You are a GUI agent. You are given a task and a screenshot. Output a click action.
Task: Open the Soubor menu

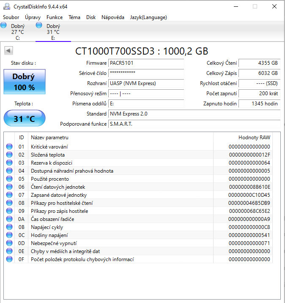pyautogui.click(x=11, y=17)
